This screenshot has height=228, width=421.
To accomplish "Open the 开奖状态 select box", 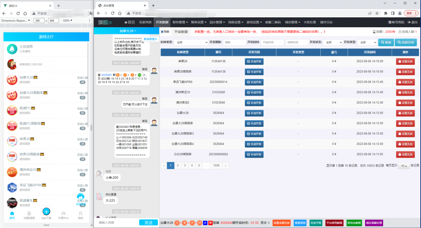I will coord(333,42).
